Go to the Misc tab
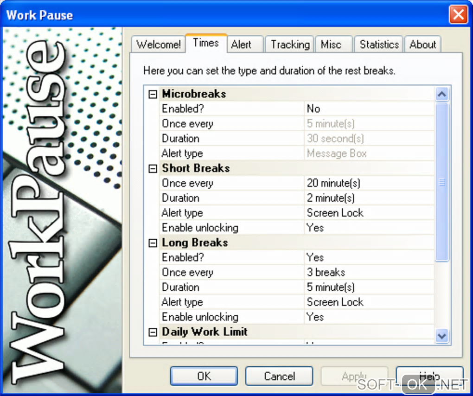473x396 pixels. 334,45
